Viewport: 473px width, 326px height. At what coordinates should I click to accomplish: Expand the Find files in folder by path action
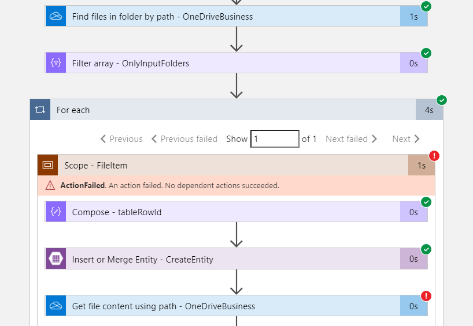click(x=236, y=16)
